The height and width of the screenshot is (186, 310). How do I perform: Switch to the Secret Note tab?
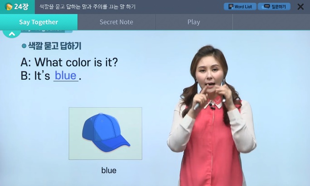(x=116, y=22)
